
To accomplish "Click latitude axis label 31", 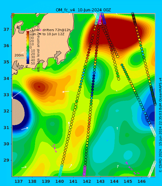I will tap(6, 128).
